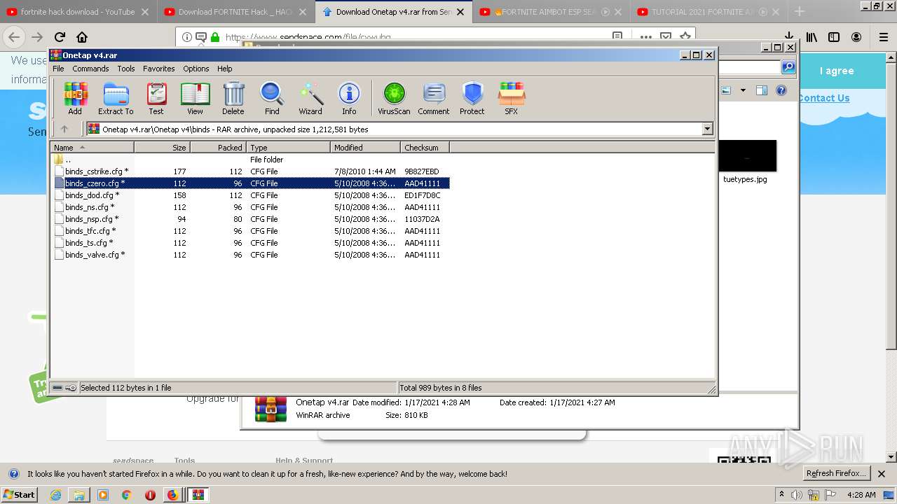Open the Find magnifier icon
The image size is (897, 504).
coord(272,98)
